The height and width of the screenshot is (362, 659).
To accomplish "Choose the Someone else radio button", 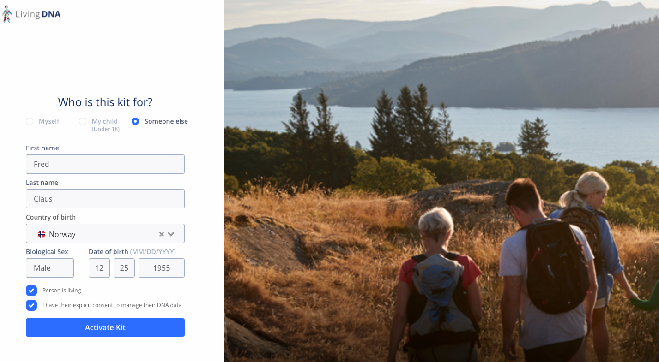I will coord(135,121).
